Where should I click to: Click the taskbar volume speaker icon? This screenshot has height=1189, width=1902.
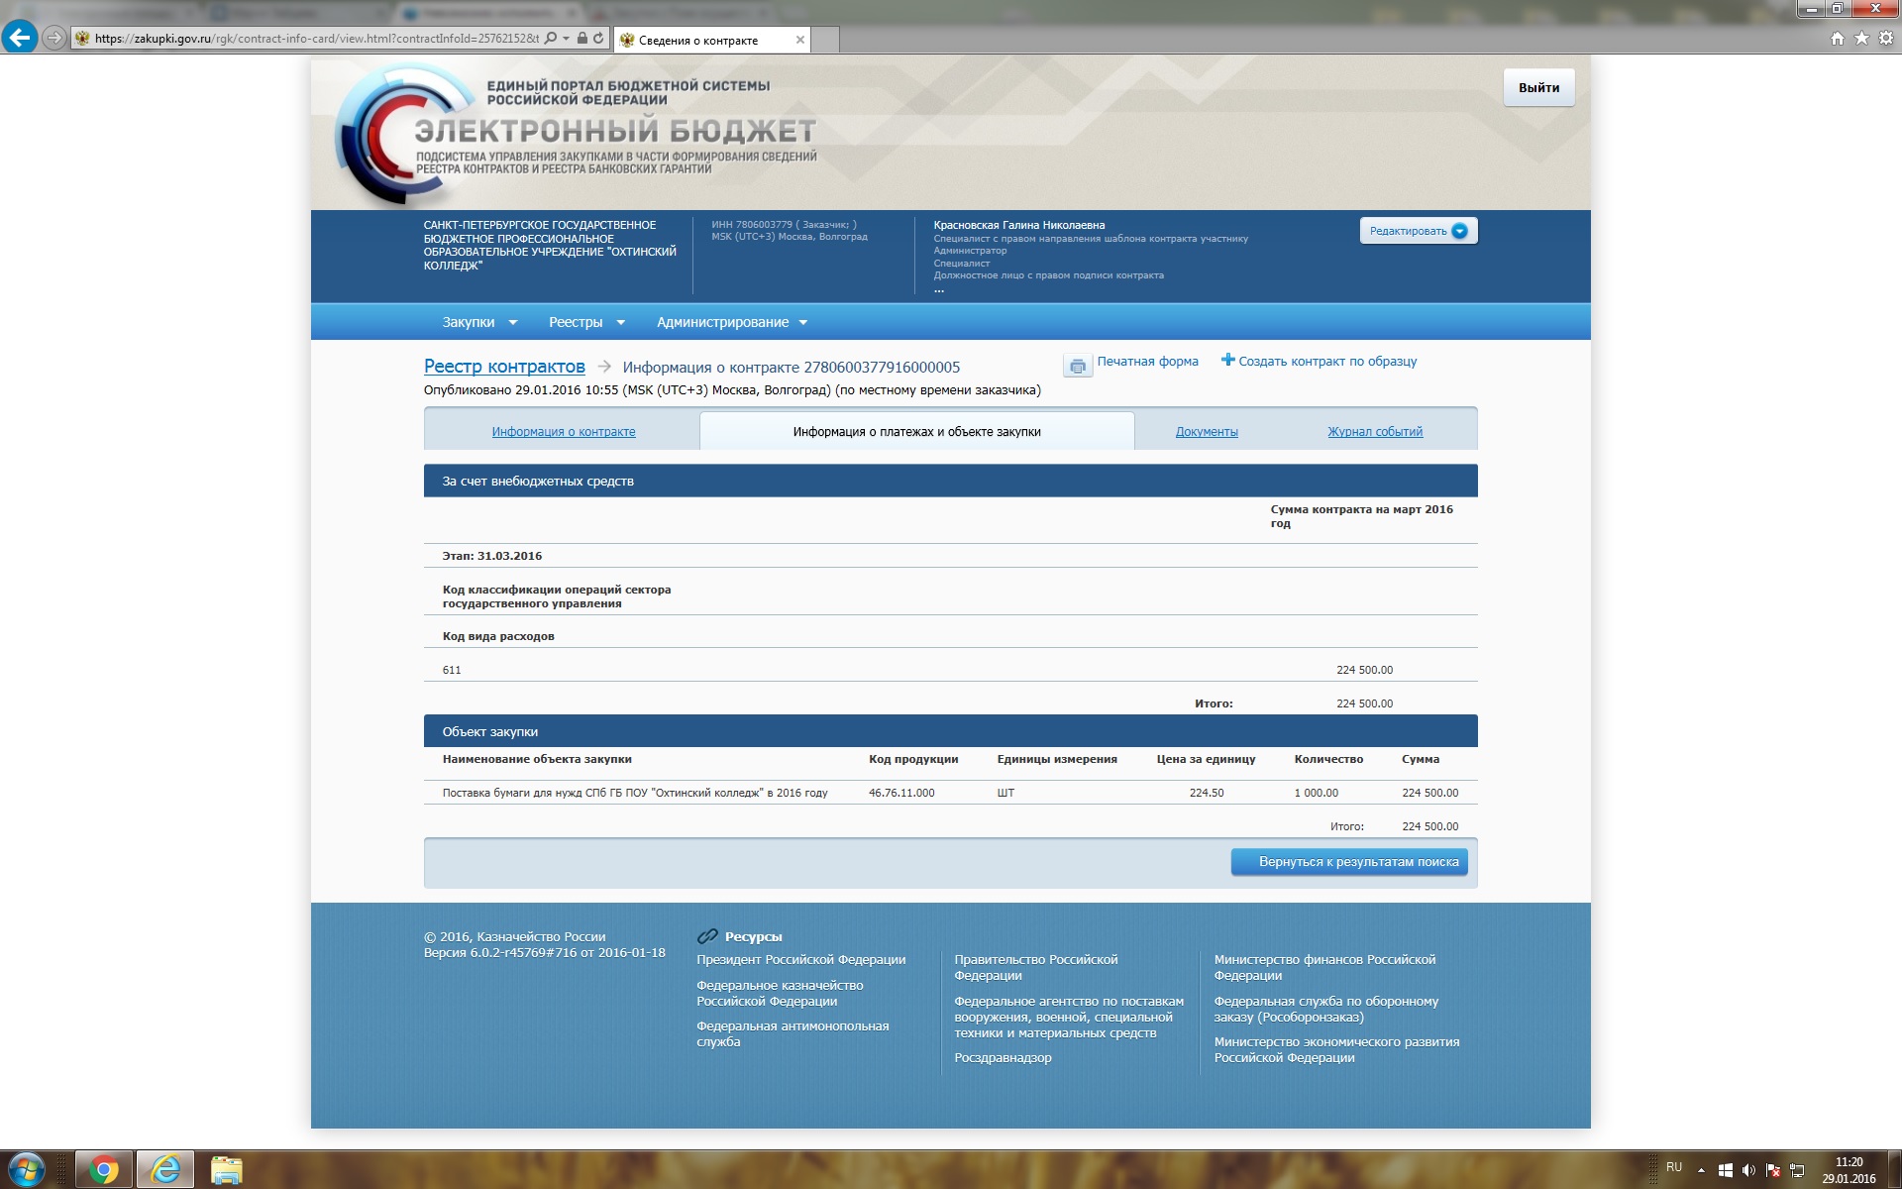click(1748, 1170)
